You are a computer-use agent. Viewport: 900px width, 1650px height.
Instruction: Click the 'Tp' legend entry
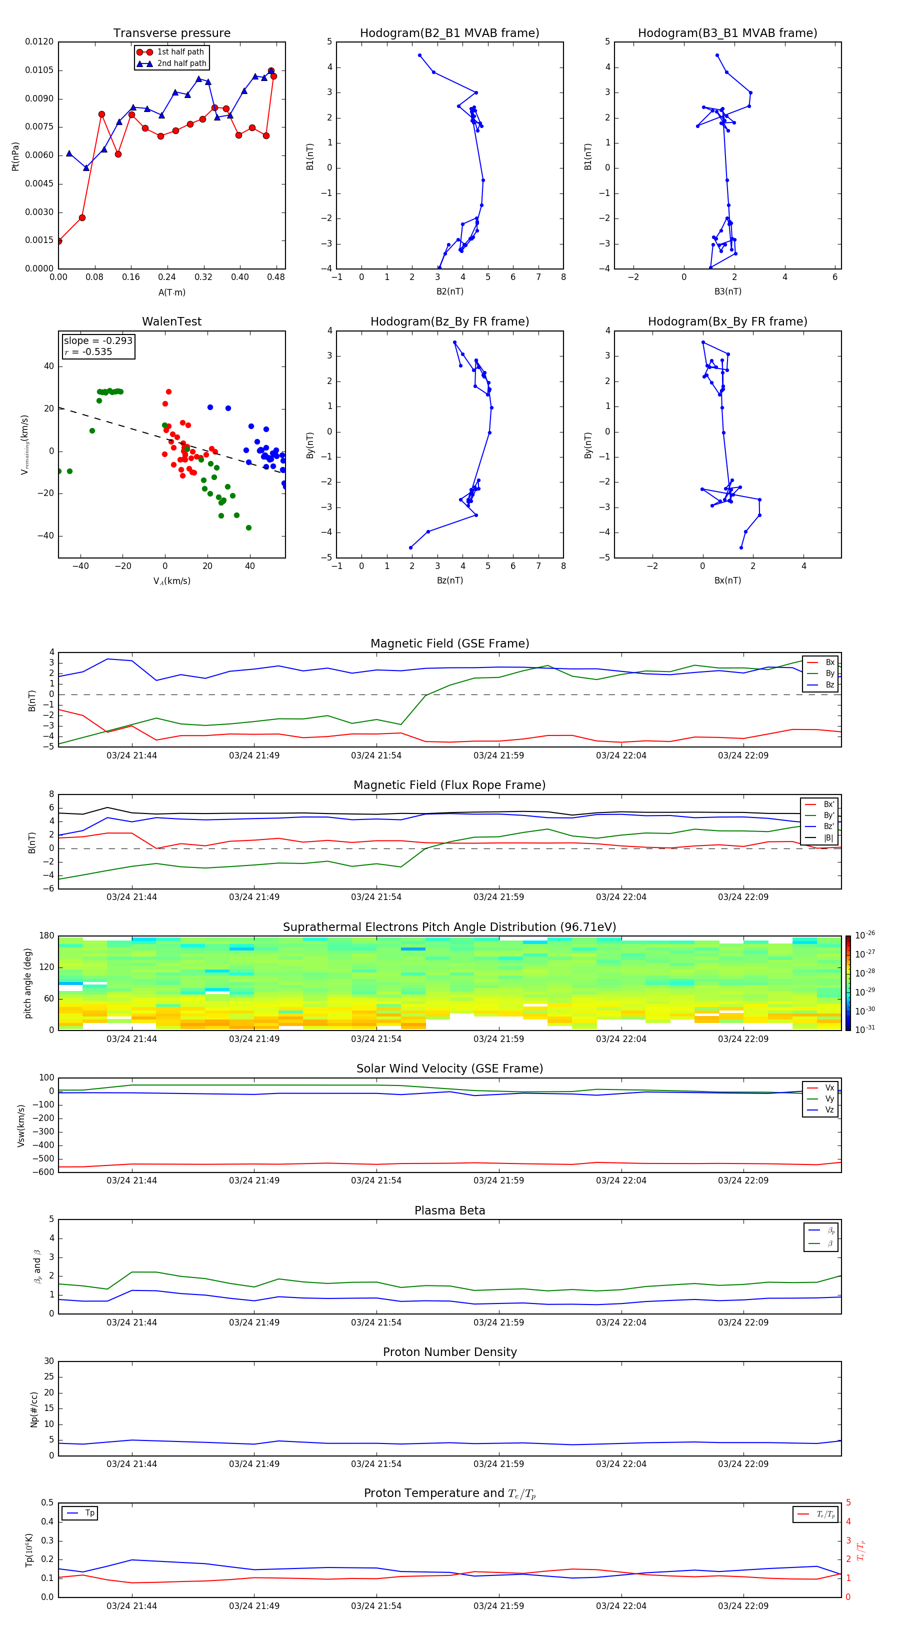coord(80,1513)
